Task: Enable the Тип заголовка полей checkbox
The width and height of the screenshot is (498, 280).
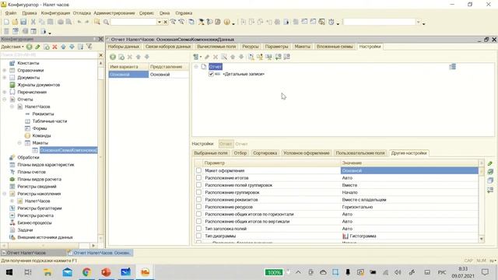Action: [x=199, y=229]
